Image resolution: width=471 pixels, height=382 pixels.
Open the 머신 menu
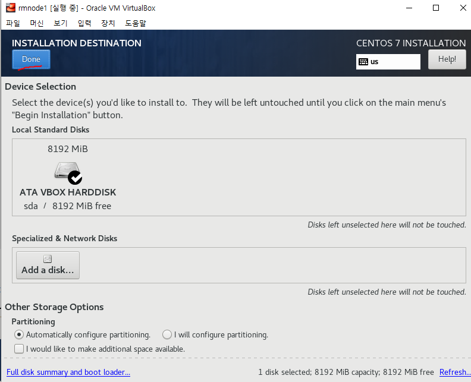(x=37, y=23)
